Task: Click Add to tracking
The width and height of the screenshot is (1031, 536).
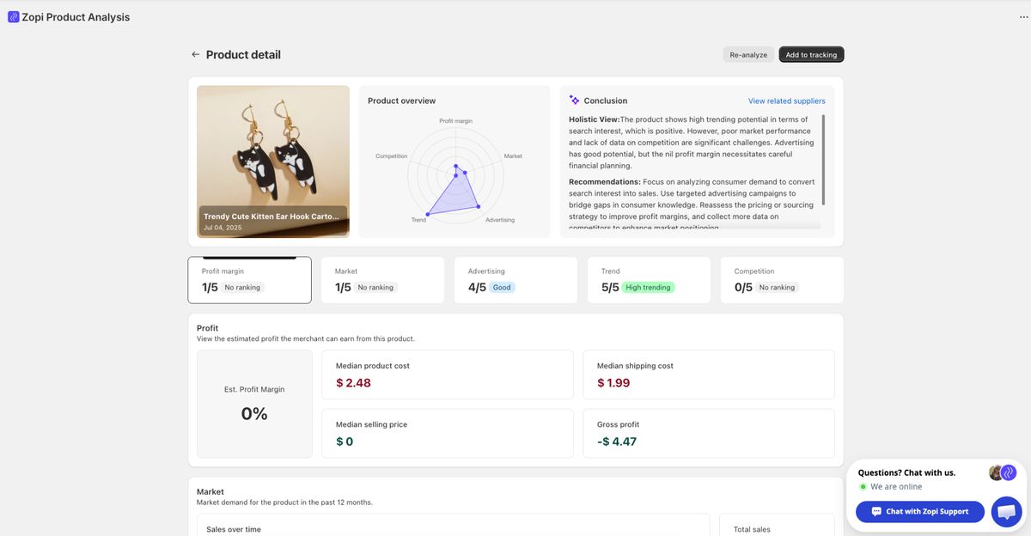Action: [810, 54]
